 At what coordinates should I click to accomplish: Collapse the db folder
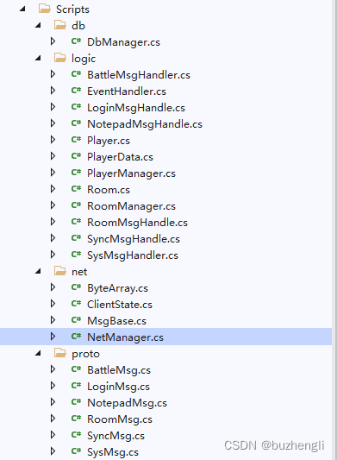point(38,25)
